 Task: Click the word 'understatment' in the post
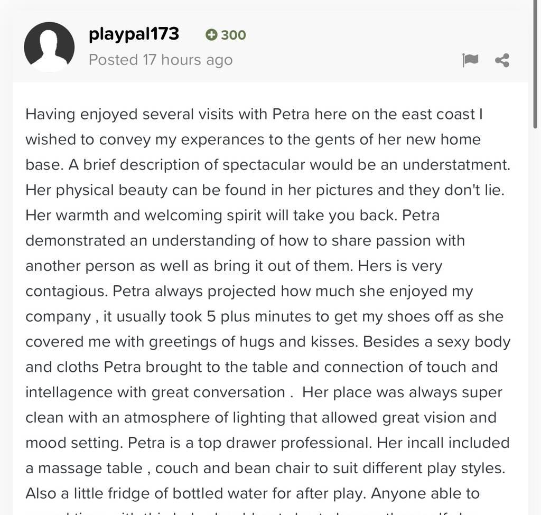(455, 165)
